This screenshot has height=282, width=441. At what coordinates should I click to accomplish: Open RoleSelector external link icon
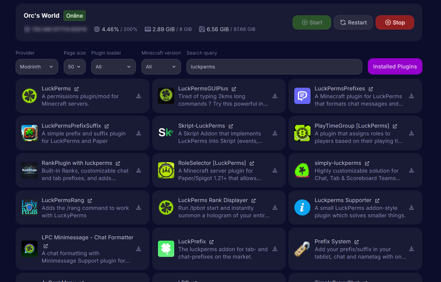point(252,163)
